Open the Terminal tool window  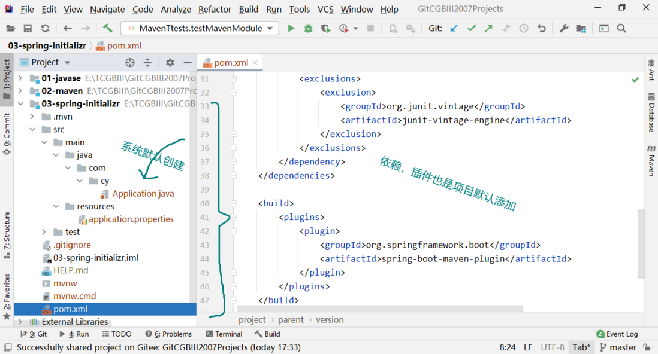224,334
